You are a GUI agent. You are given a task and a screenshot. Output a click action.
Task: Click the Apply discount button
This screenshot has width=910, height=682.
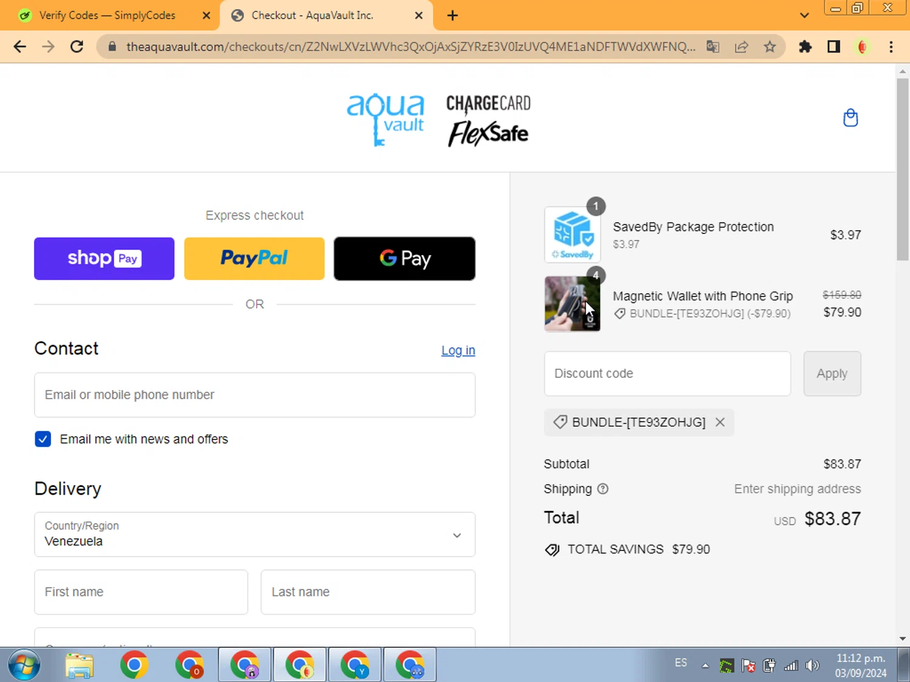832,373
